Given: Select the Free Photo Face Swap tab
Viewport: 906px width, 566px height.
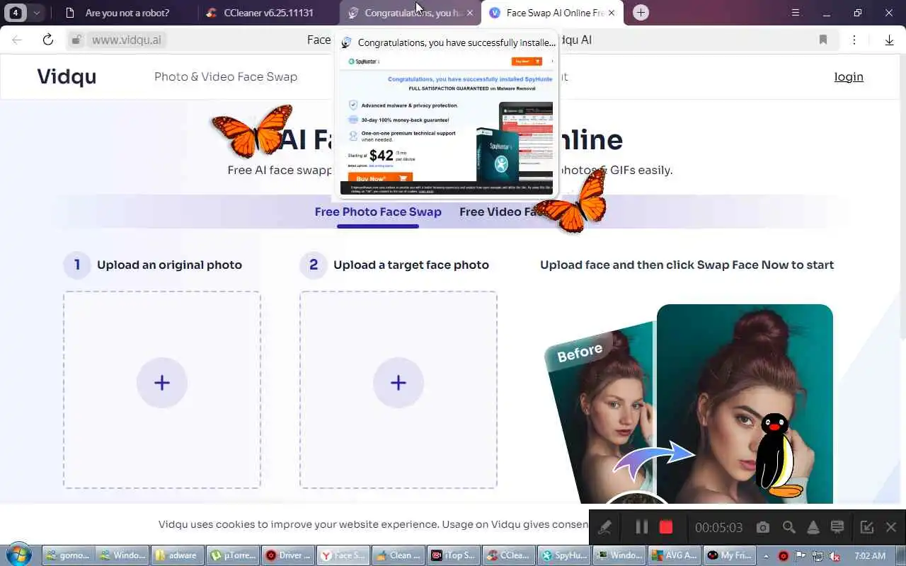Looking at the screenshot, I should (378, 212).
